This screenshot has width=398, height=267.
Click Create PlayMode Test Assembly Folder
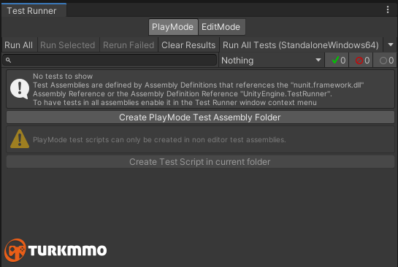click(200, 117)
